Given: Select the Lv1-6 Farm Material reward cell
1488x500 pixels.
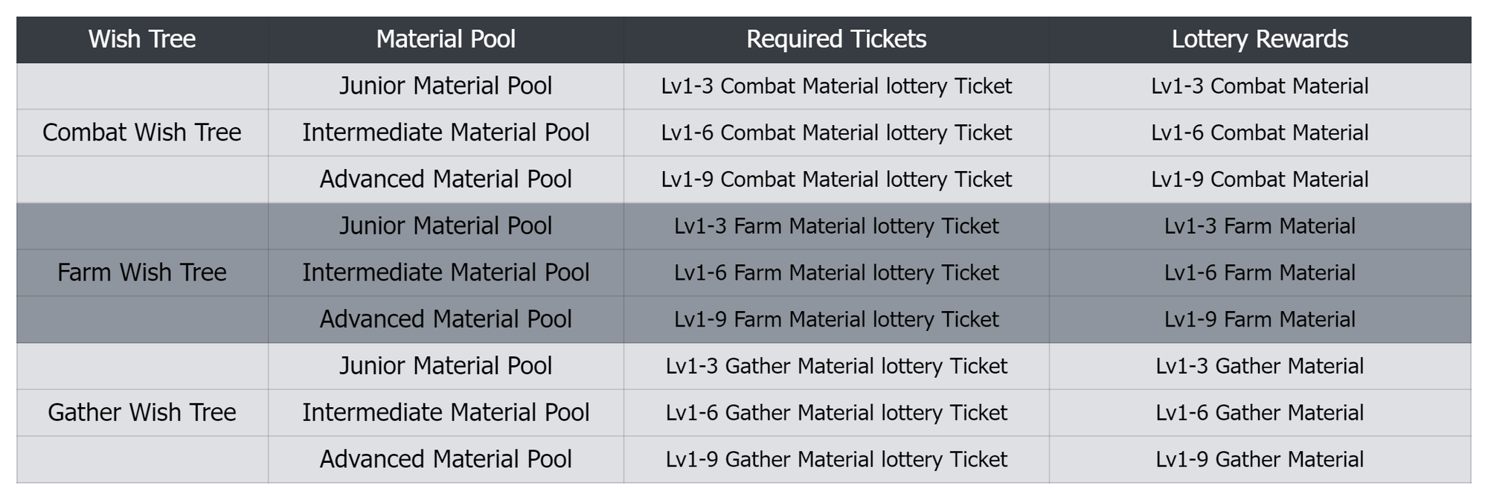Looking at the screenshot, I should 1260,272.
